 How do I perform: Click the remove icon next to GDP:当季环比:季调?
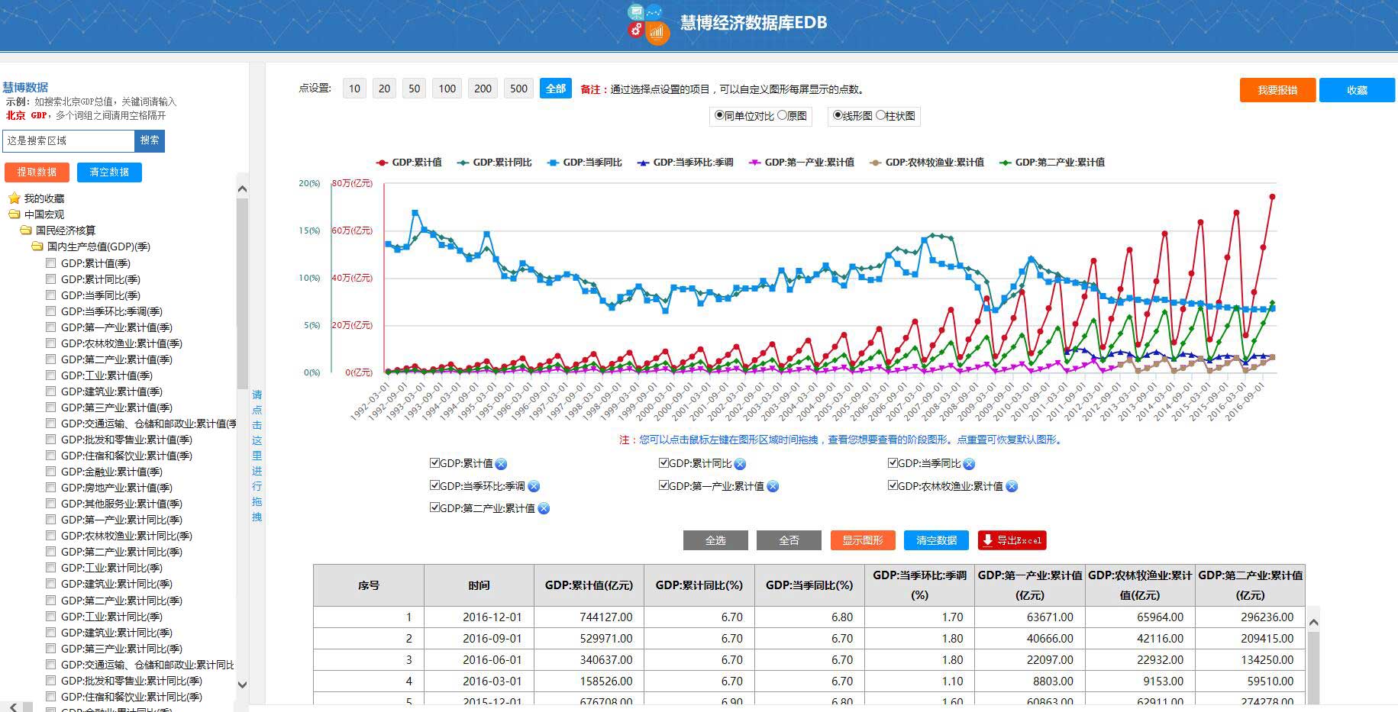[534, 487]
